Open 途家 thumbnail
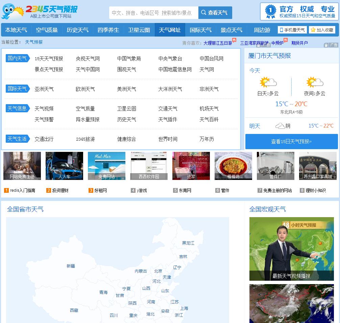Viewport: 340px width, 323px height. pos(191,166)
